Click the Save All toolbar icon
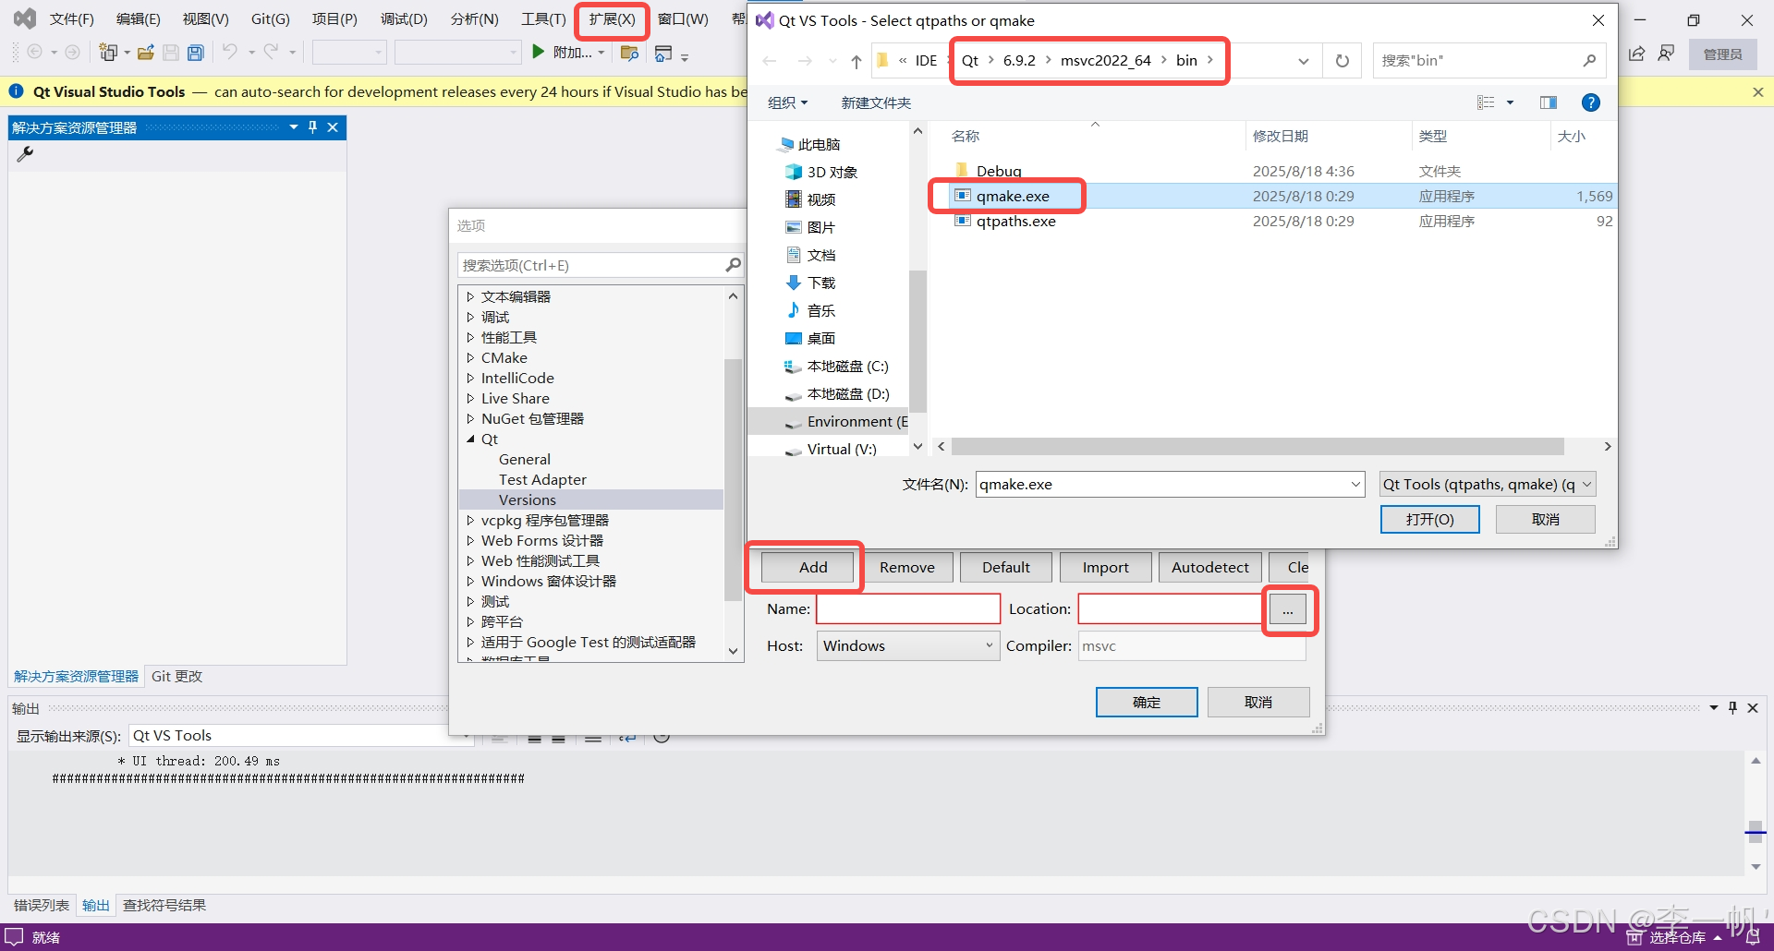 tap(195, 53)
